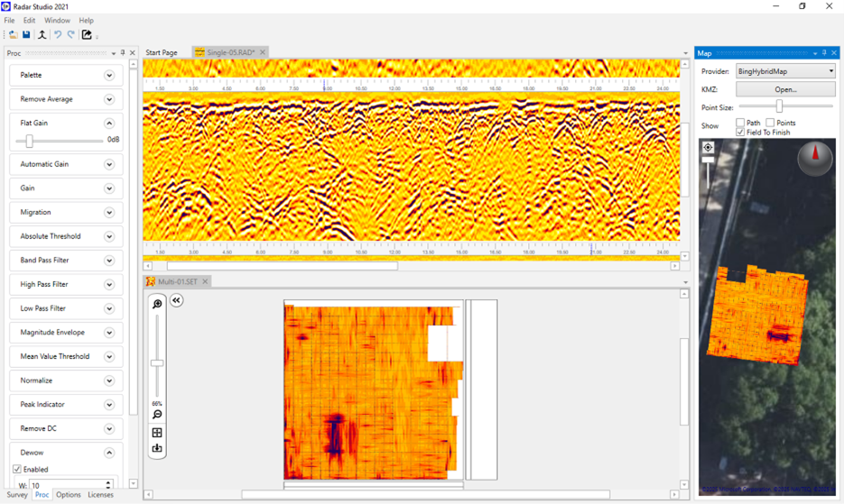Switch to the Options tab at bottom
This screenshot has width=844, height=504.
point(69,495)
